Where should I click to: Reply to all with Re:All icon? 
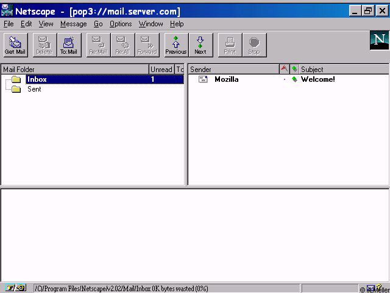pyautogui.click(x=122, y=45)
